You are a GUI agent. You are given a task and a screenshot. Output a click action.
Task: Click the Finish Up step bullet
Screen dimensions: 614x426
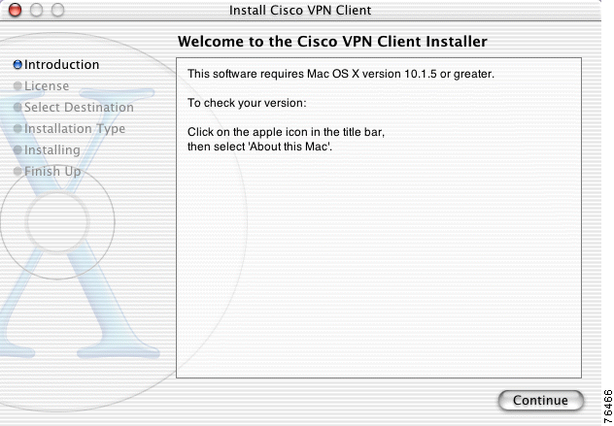(17, 172)
